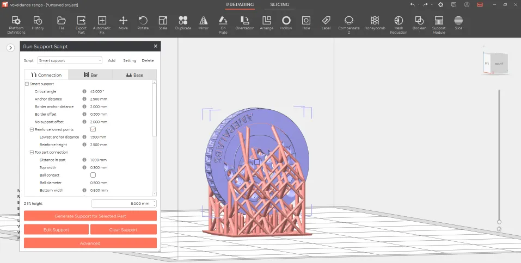Image resolution: width=521 pixels, height=263 pixels.
Task: Toggle Reinforce lowest points checkbox
Action: [x=93, y=129]
